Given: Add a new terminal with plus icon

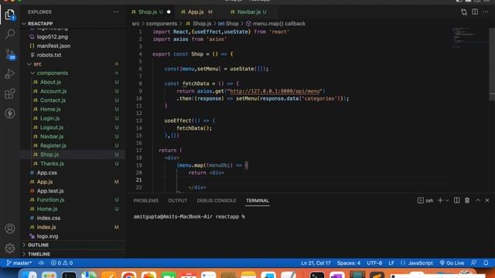Looking at the screenshot, I should [440, 201].
